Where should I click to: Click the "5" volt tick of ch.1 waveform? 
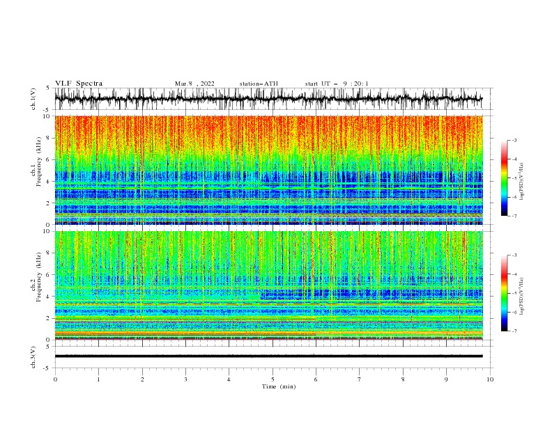click(x=49, y=88)
